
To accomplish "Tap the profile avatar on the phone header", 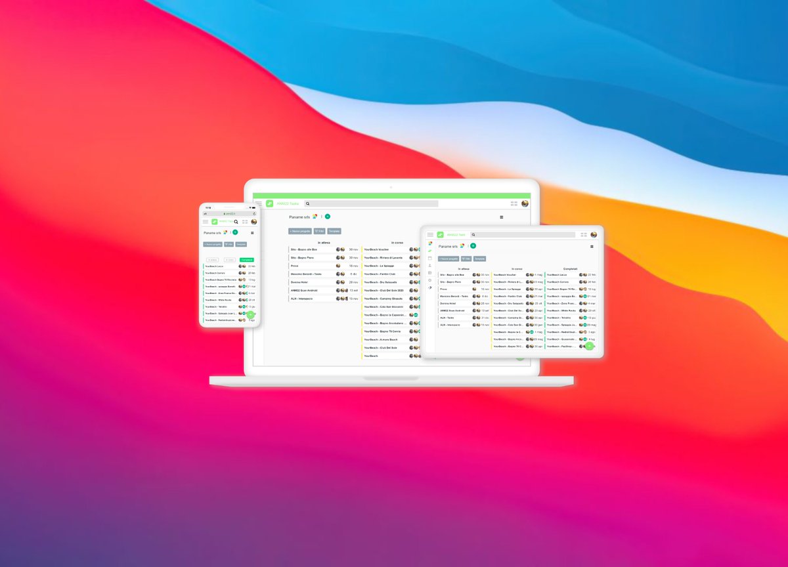I will (254, 222).
